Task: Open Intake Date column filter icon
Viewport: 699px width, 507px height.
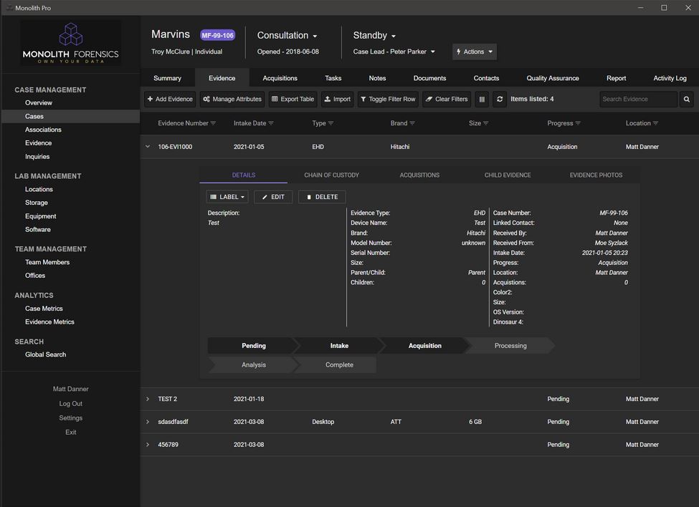Action: point(271,123)
